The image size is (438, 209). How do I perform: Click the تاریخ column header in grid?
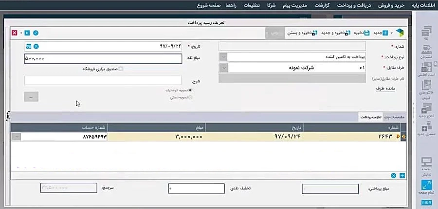click(x=254, y=127)
